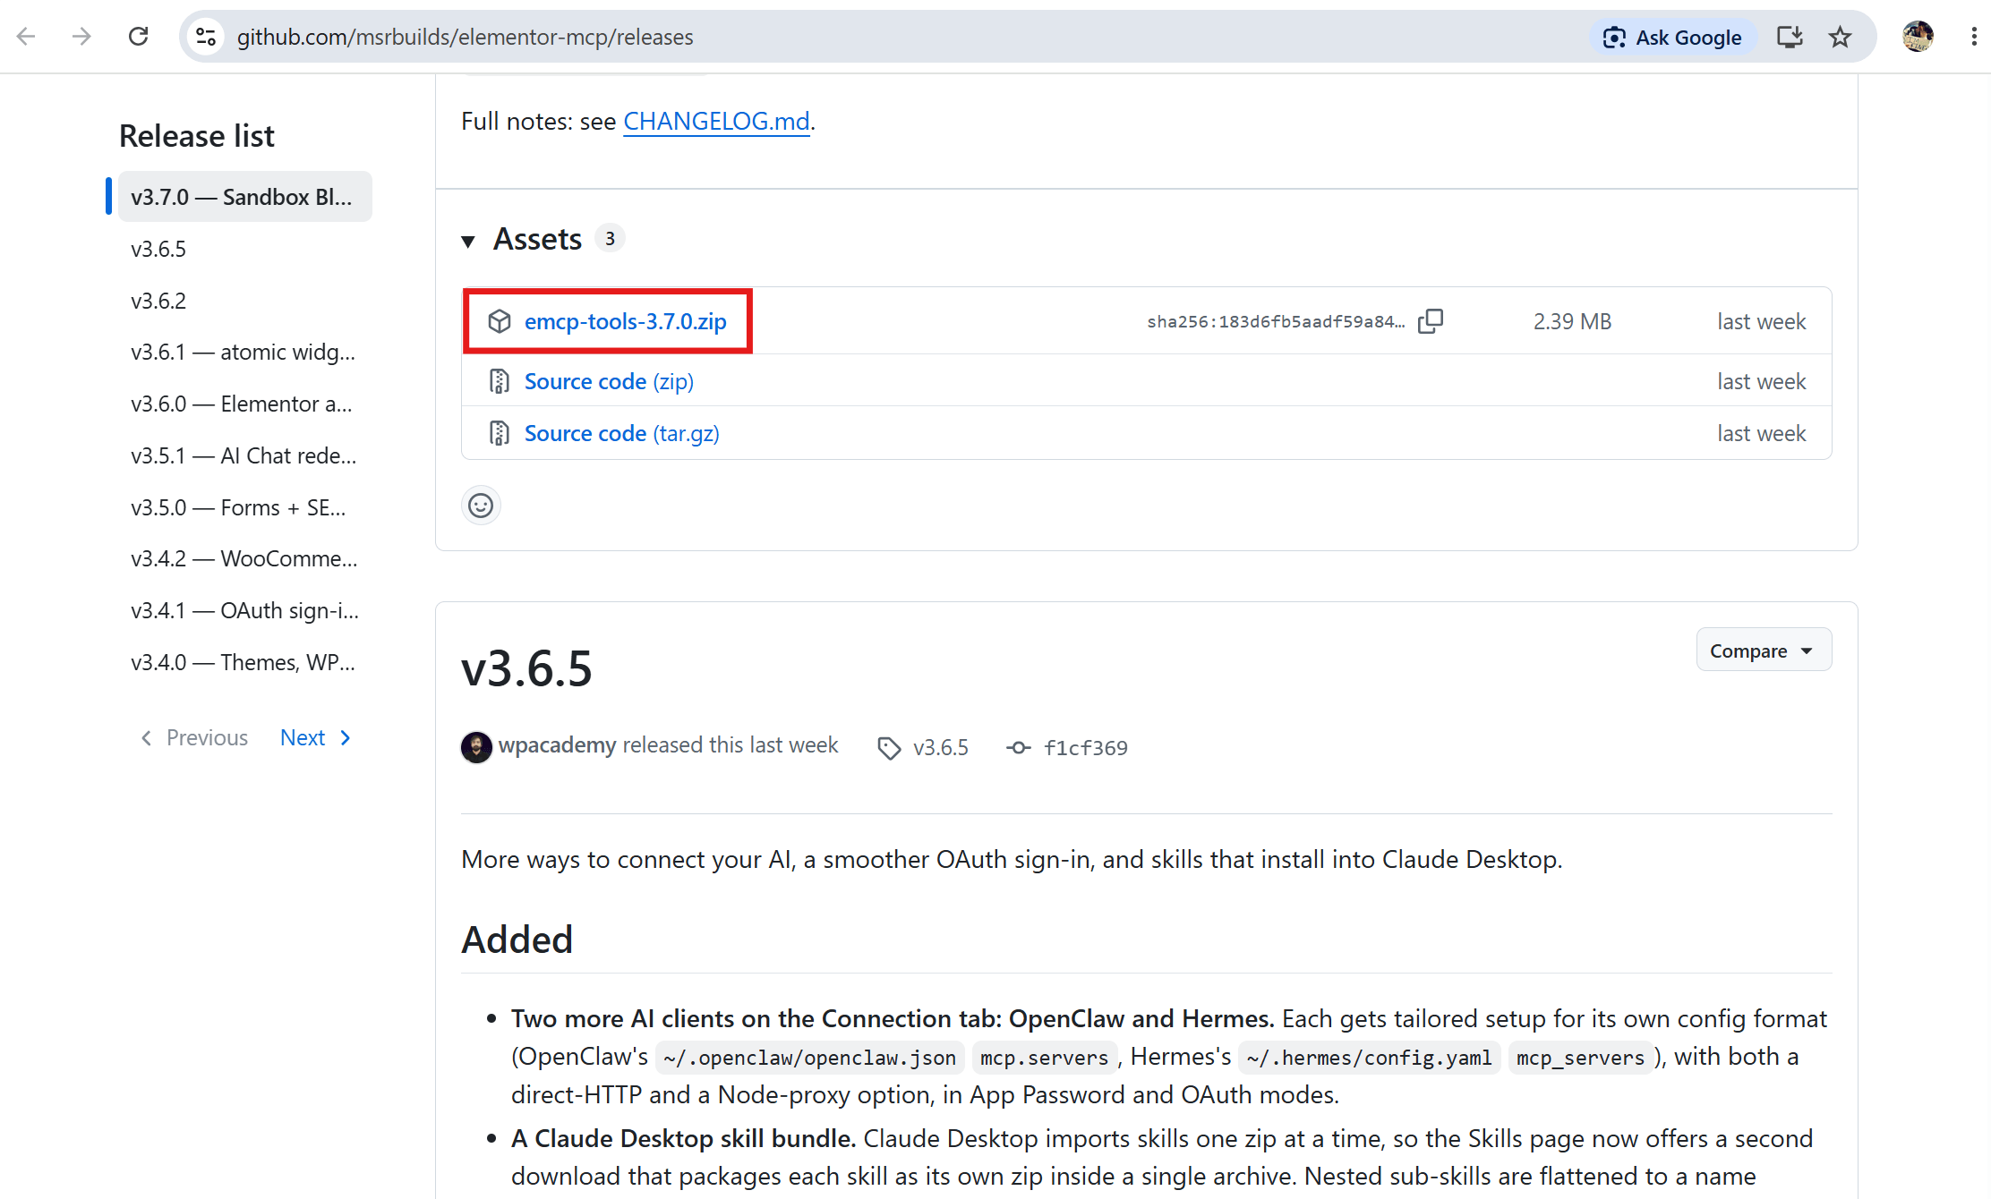Click 'last week' in the Source code (tar.gz) row
This screenshot has width=1991, height=1199.
[x=1761, y=433]
